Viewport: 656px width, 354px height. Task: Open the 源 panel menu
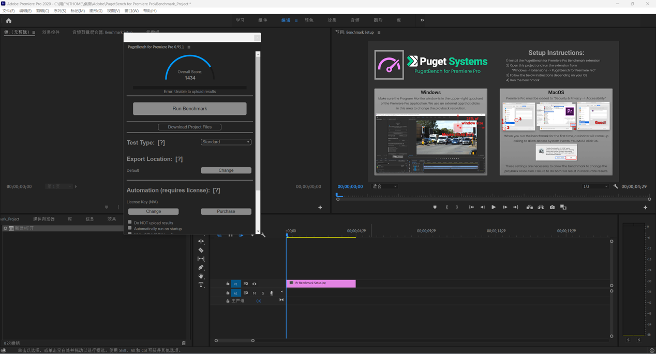tap(34, 33)
